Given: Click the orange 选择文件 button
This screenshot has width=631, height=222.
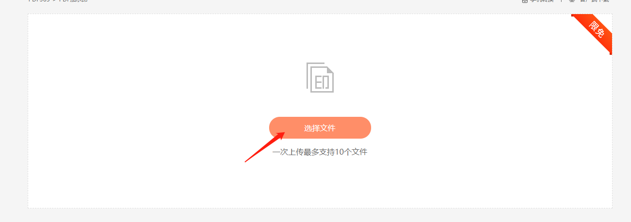Looking at the screenshot, I should tap(320, 128).
